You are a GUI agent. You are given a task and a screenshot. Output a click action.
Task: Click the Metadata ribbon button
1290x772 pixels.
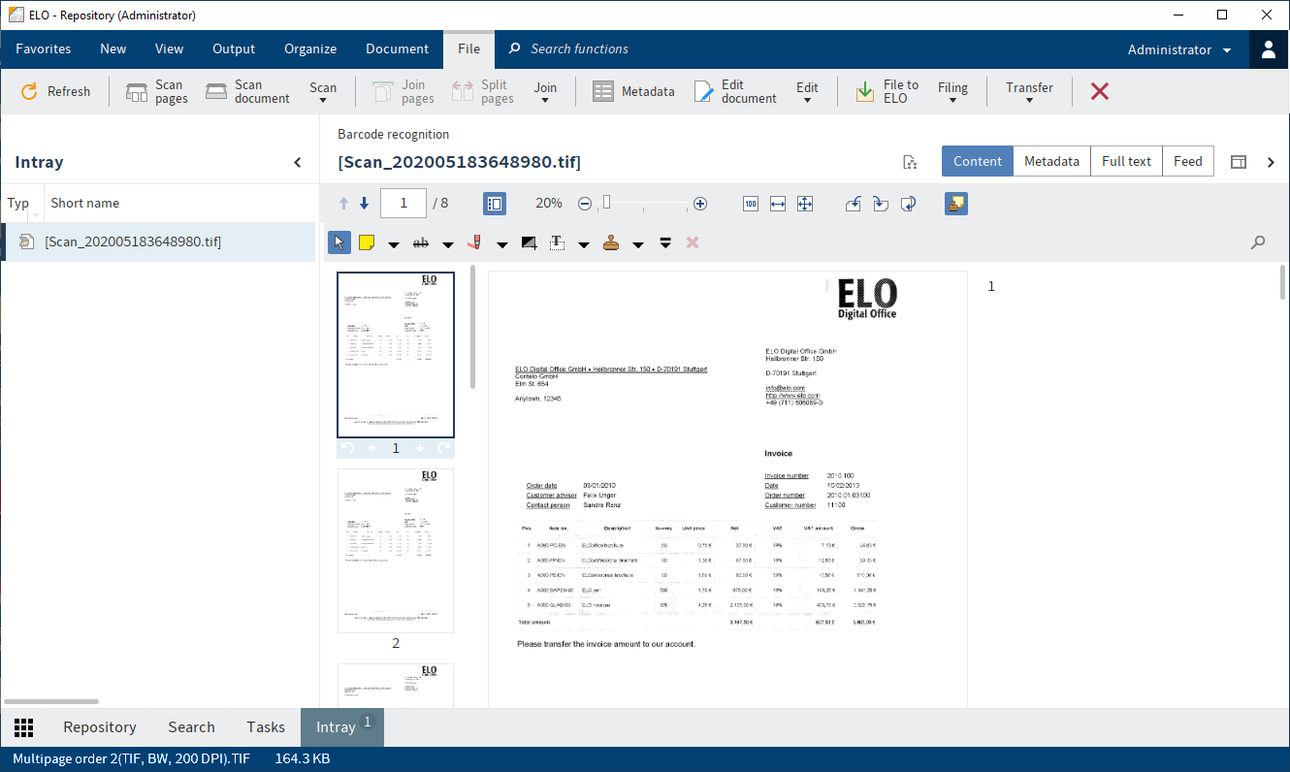pyautogui.click(x=633, y=91)
